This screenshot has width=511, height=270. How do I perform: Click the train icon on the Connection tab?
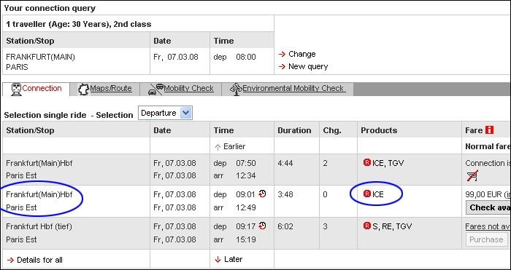(16, 89)
